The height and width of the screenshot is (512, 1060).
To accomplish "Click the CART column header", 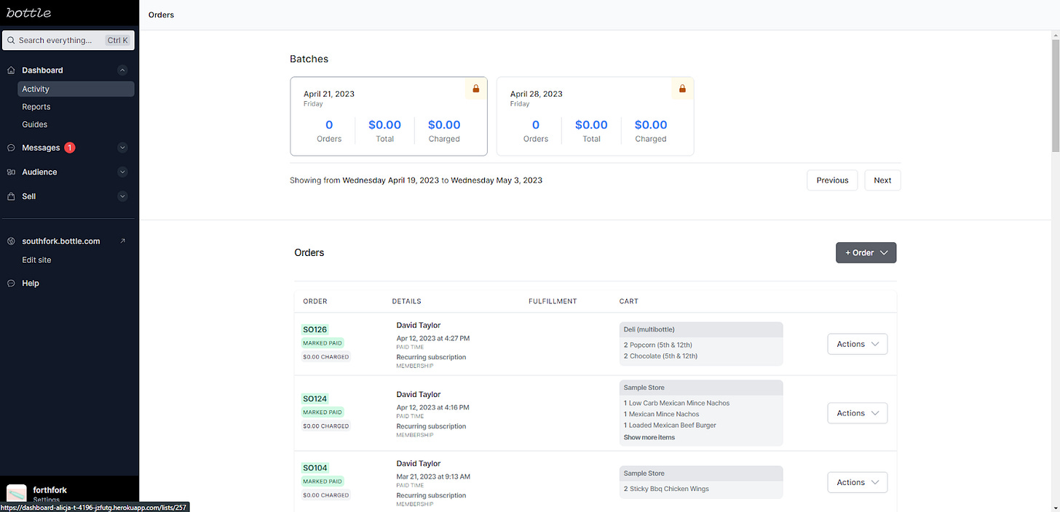I will click(629, 301).
